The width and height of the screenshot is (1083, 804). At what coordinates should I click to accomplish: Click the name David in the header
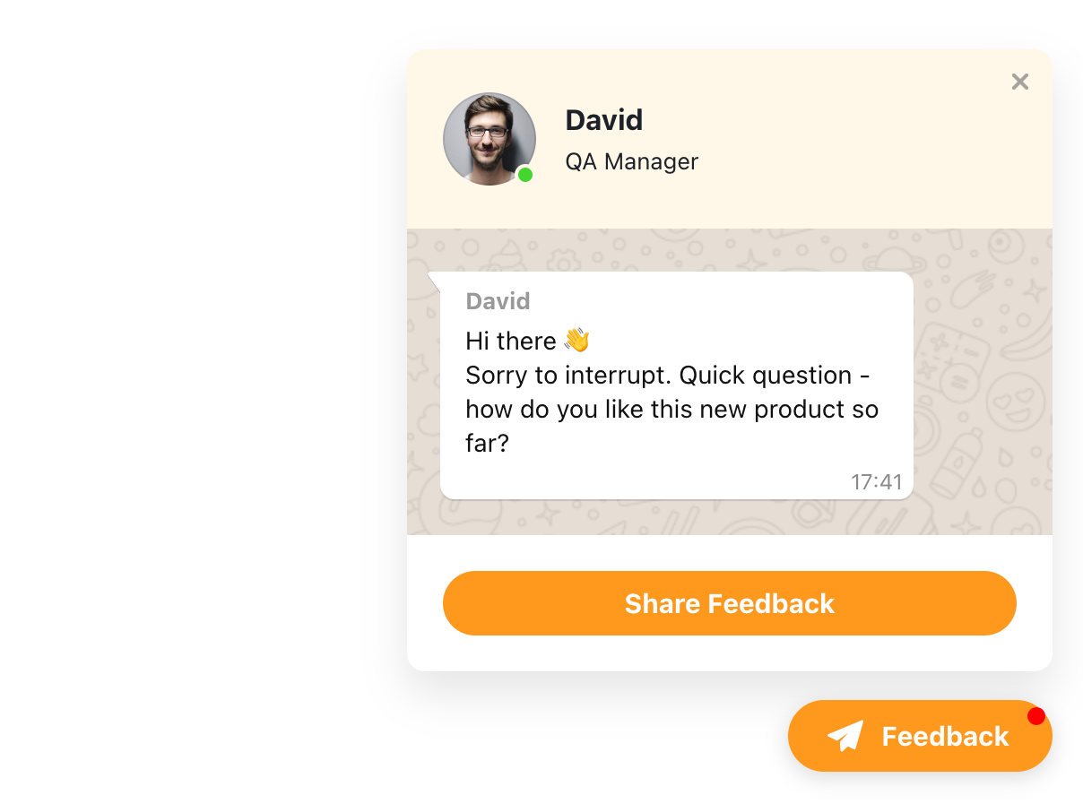pos(603,120)
